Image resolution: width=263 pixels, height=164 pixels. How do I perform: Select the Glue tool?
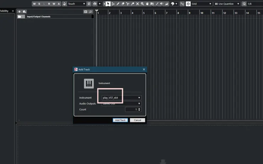pyautogui.click(x=133, y=4)
